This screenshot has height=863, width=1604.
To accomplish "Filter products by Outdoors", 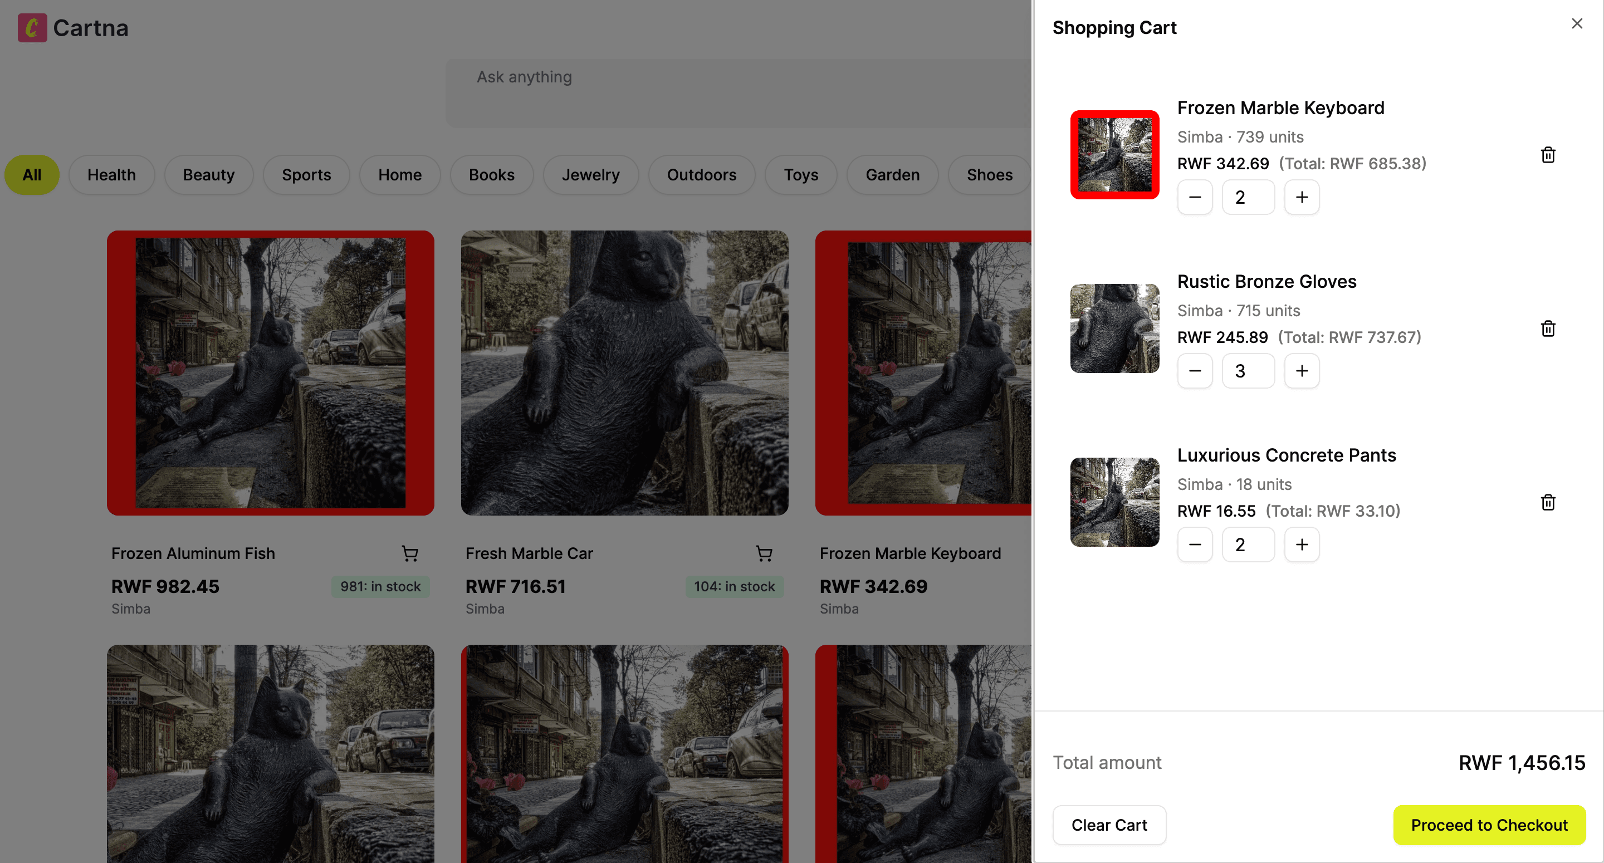I will click(701, 175).
